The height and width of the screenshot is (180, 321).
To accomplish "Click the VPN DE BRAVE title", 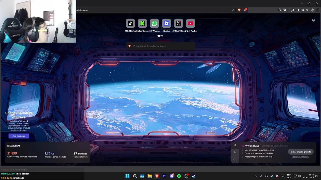I will [252, 146].
